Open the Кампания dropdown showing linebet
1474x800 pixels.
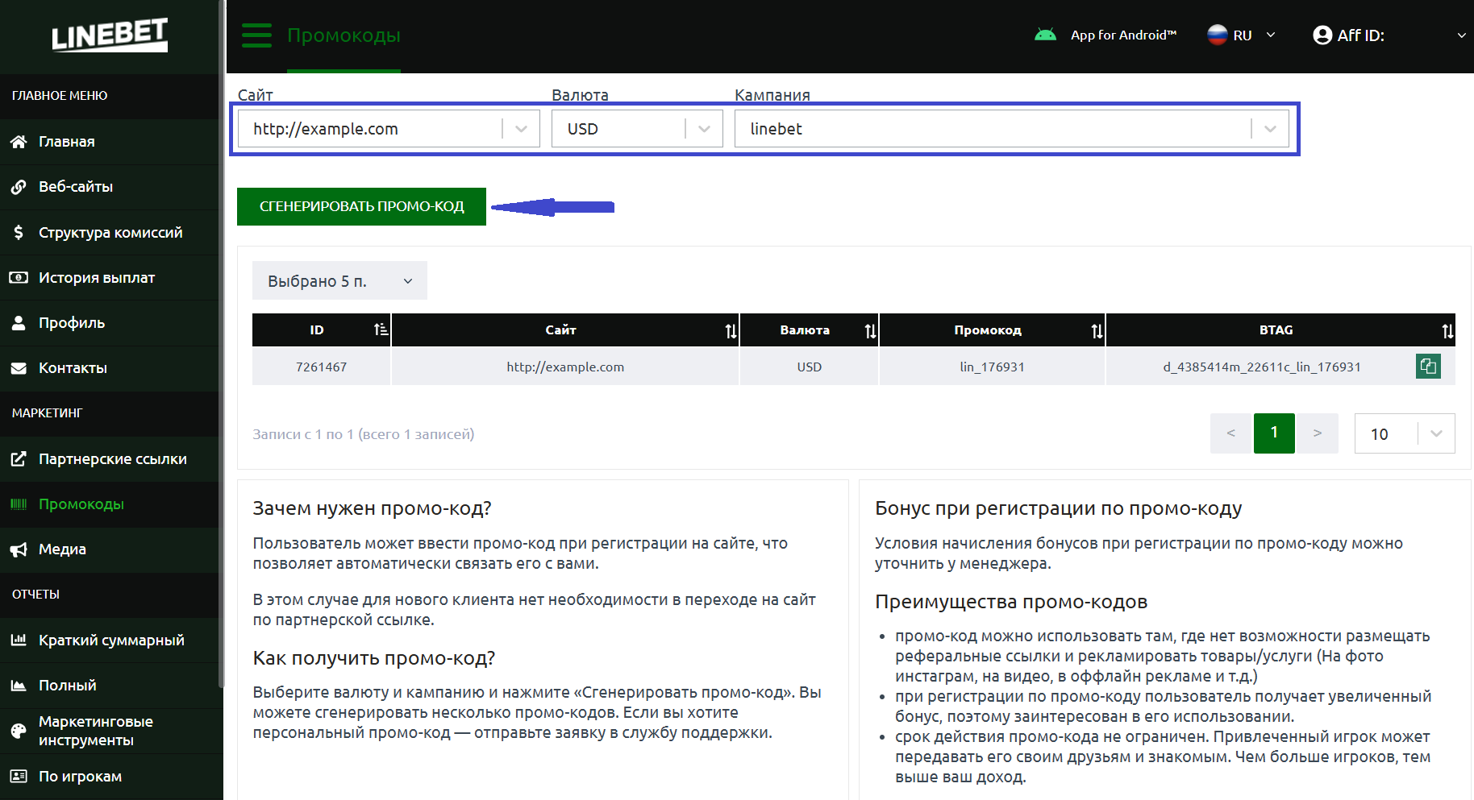(1012, 129)
